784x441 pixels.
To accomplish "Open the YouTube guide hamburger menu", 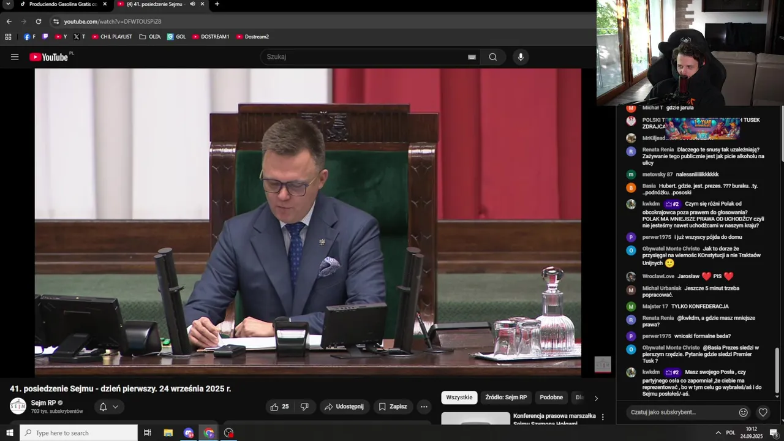I will pyautogui.click(x=15, y=57).
